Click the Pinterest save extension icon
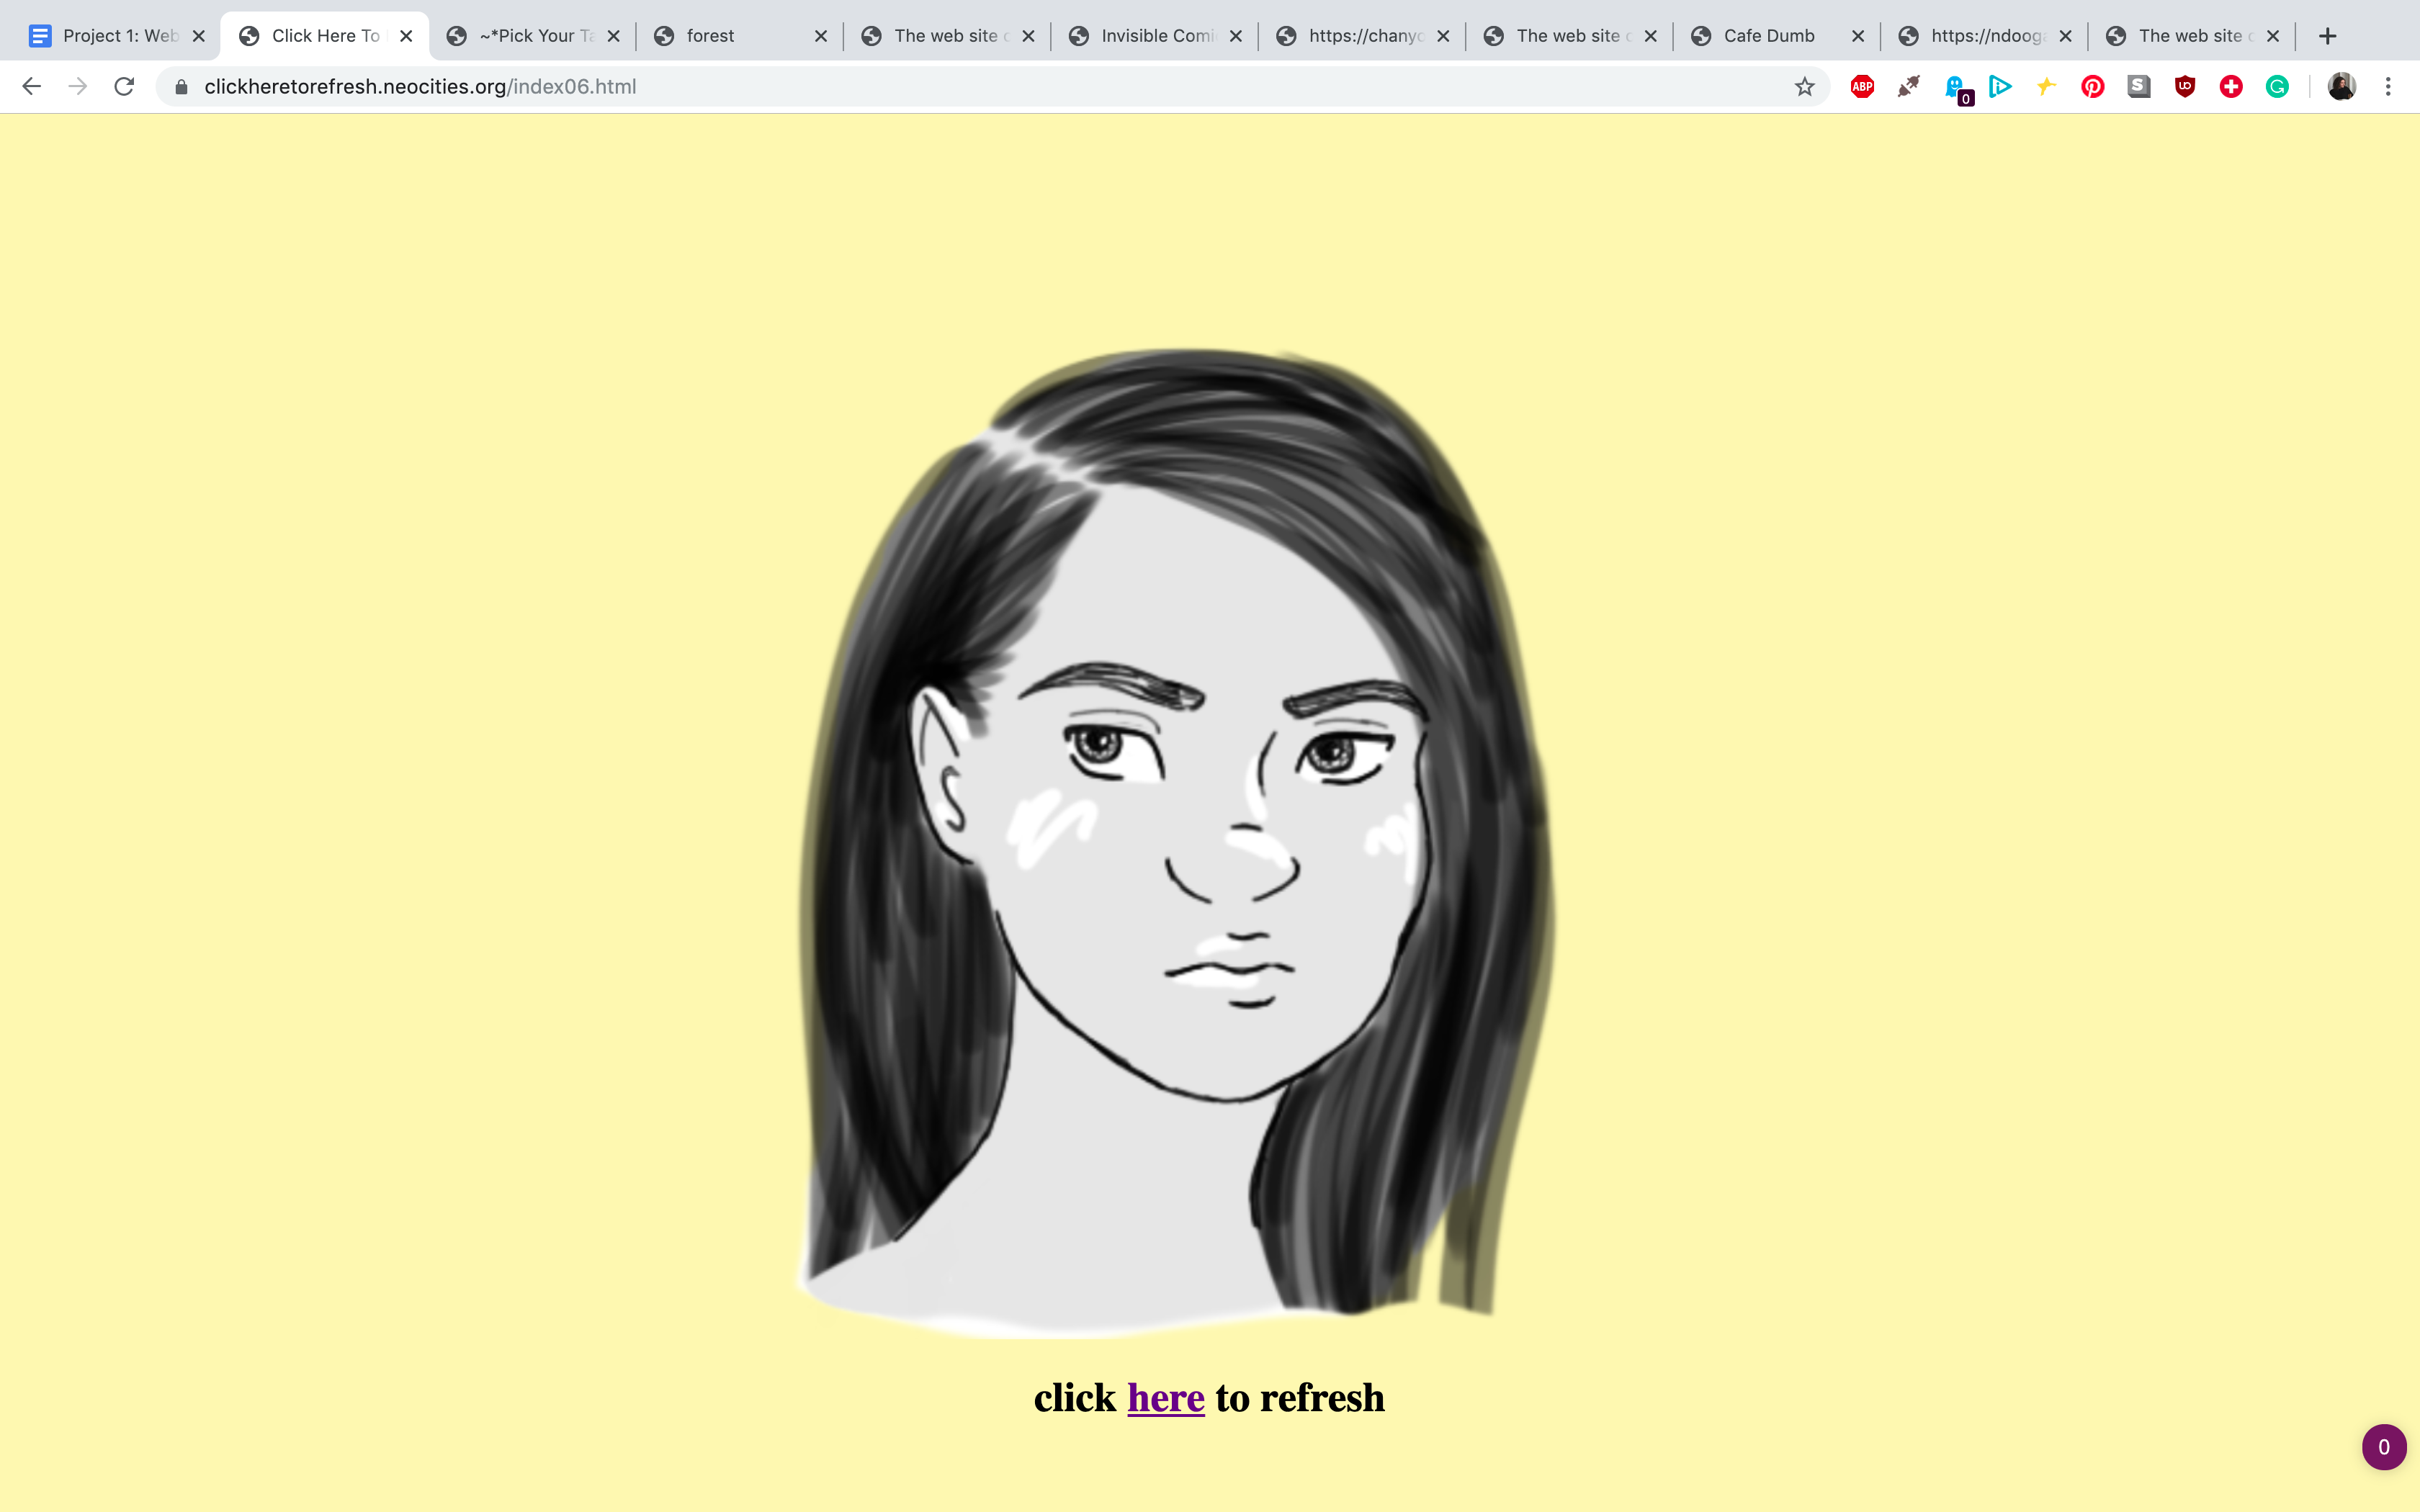This screenshot has height=1512, width=2420. (2092, 87)
